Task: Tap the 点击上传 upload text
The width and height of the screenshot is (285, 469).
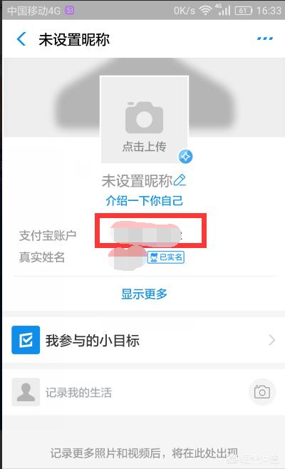Action: tap(144, 147)
